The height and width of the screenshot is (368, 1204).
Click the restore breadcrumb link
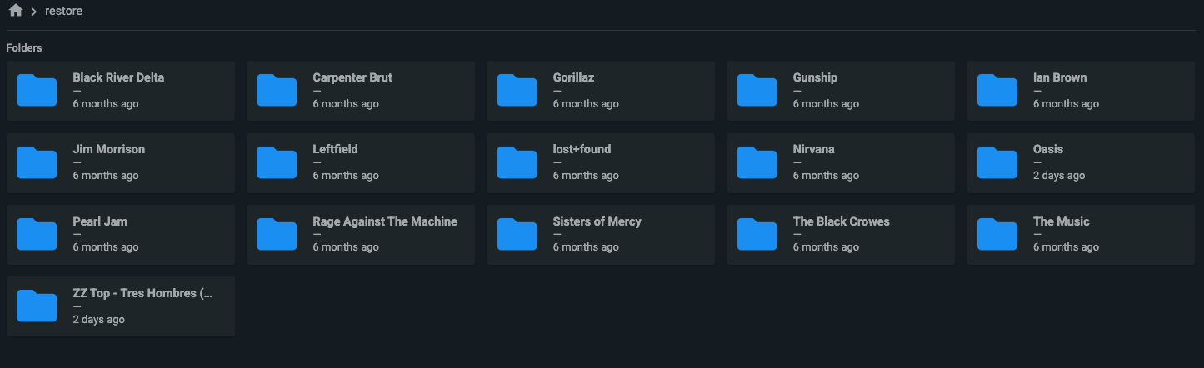[63, 12]
